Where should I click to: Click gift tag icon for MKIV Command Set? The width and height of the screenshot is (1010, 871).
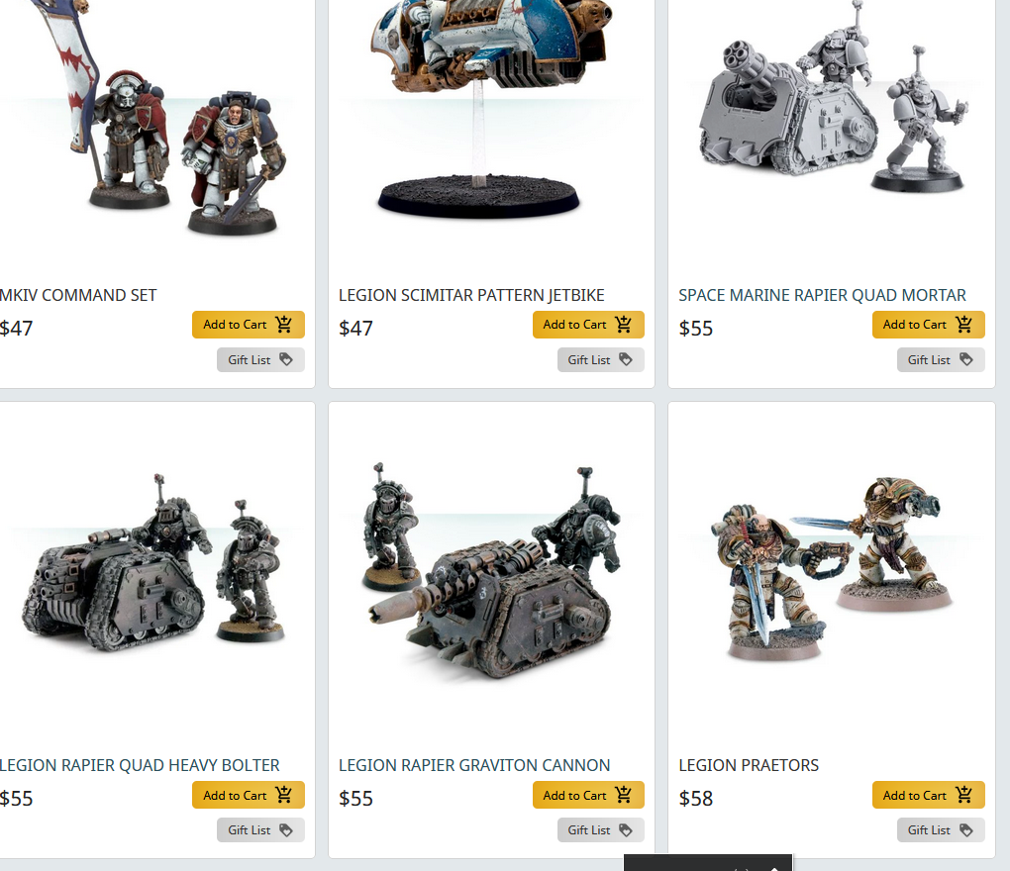tap(286, 360)
